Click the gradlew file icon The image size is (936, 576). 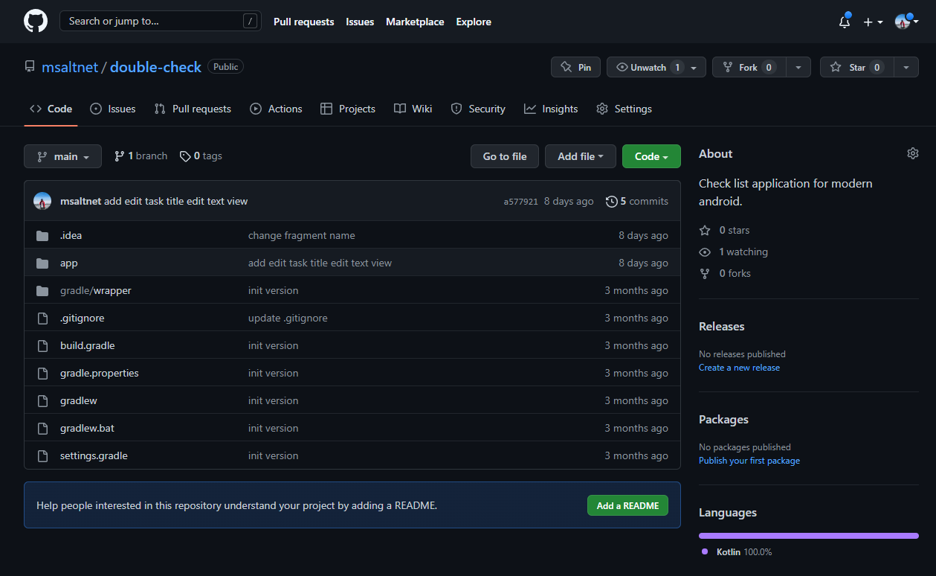[42, 400]
